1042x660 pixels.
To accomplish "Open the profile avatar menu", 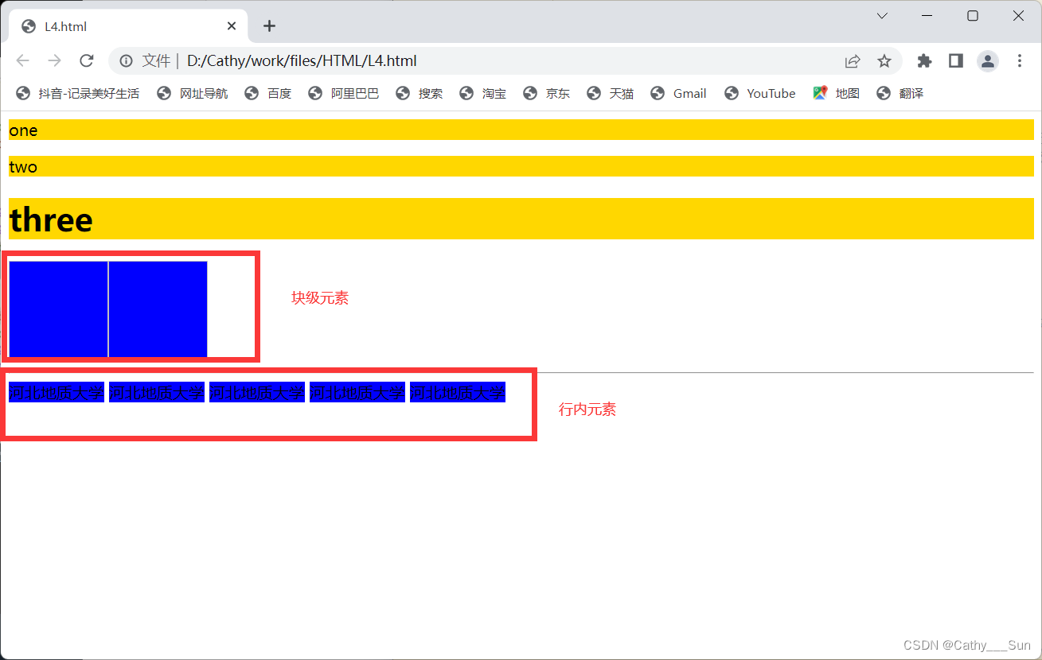I will (988, 61).
